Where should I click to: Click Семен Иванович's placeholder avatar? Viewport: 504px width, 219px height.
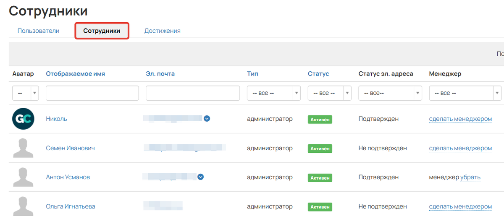(x=23, y=148)
